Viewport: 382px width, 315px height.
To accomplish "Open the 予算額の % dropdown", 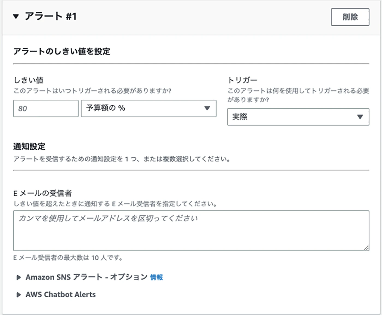I will [x=149, y=108].
